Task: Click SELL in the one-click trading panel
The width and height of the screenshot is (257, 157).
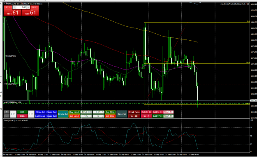Action: click(8, 7)
